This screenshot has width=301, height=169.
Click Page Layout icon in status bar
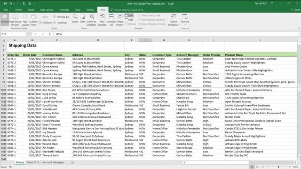click(x=257, y=167)
